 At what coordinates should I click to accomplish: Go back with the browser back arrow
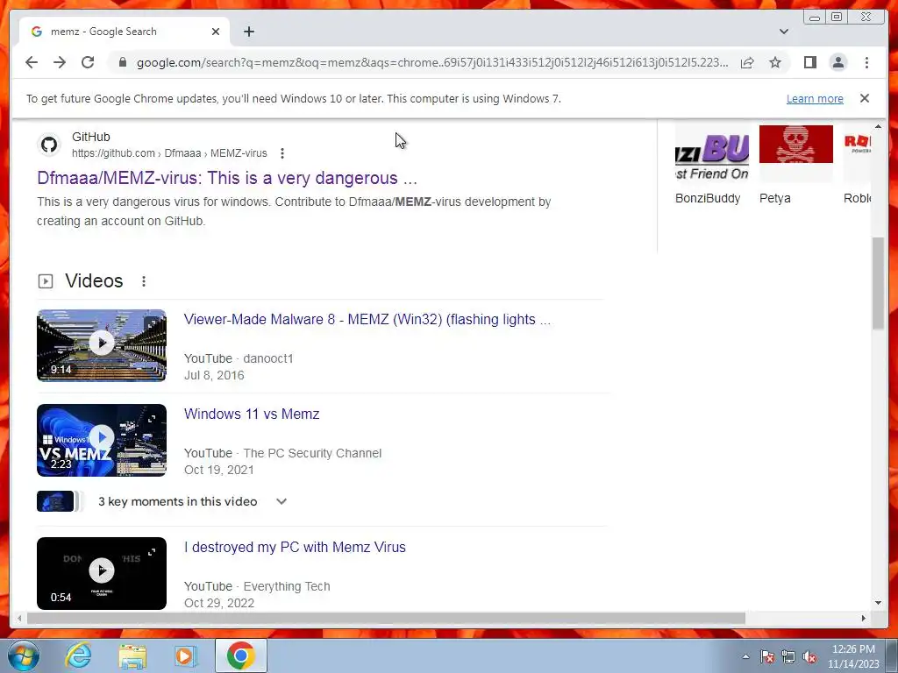click(32, 62)
